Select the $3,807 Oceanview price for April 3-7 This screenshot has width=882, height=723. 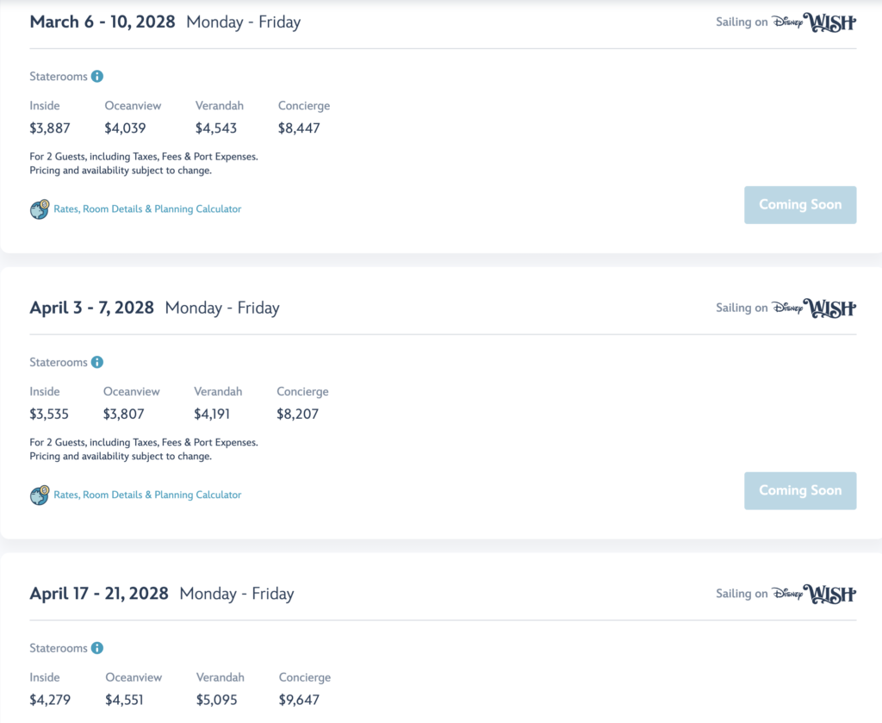(x=124, y=414)
